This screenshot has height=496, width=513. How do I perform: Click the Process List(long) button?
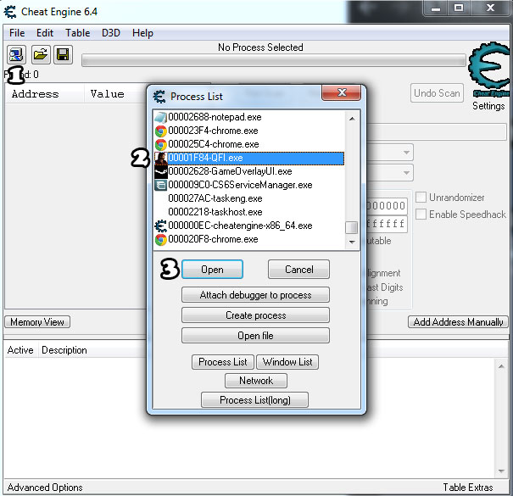pyautogui.click(x=255, y=400)
